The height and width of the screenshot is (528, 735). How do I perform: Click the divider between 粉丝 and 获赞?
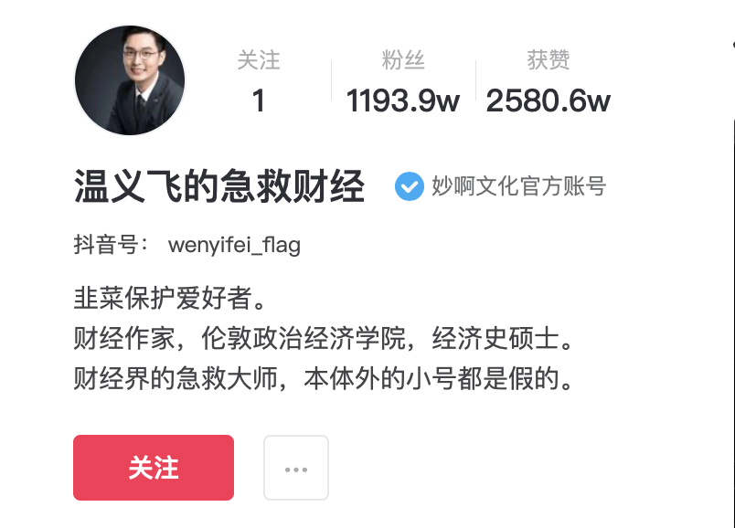pyautogui.click(x=475, y=80)
